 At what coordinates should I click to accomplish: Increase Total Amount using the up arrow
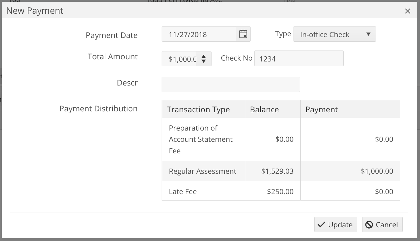click(x=204, y=56)
